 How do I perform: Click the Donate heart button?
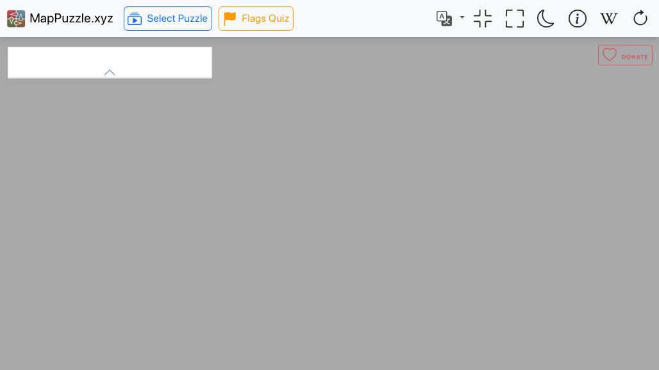(x=625, y=55)
